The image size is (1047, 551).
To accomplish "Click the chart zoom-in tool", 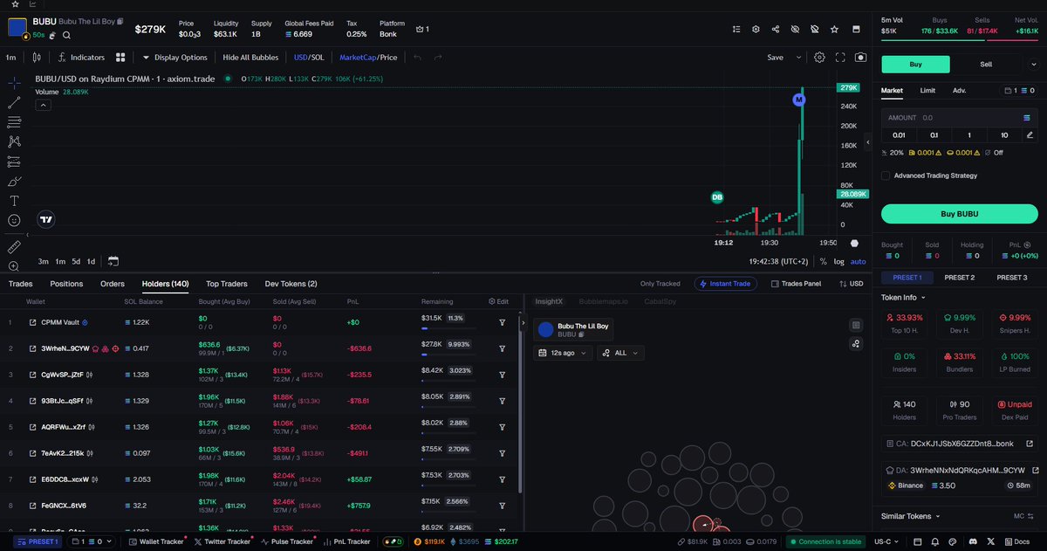I will [14, 266].
